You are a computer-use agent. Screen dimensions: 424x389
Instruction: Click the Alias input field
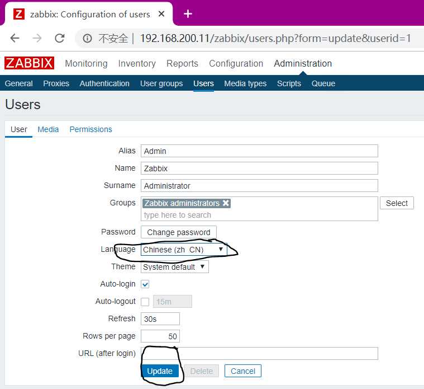[259, 151]
